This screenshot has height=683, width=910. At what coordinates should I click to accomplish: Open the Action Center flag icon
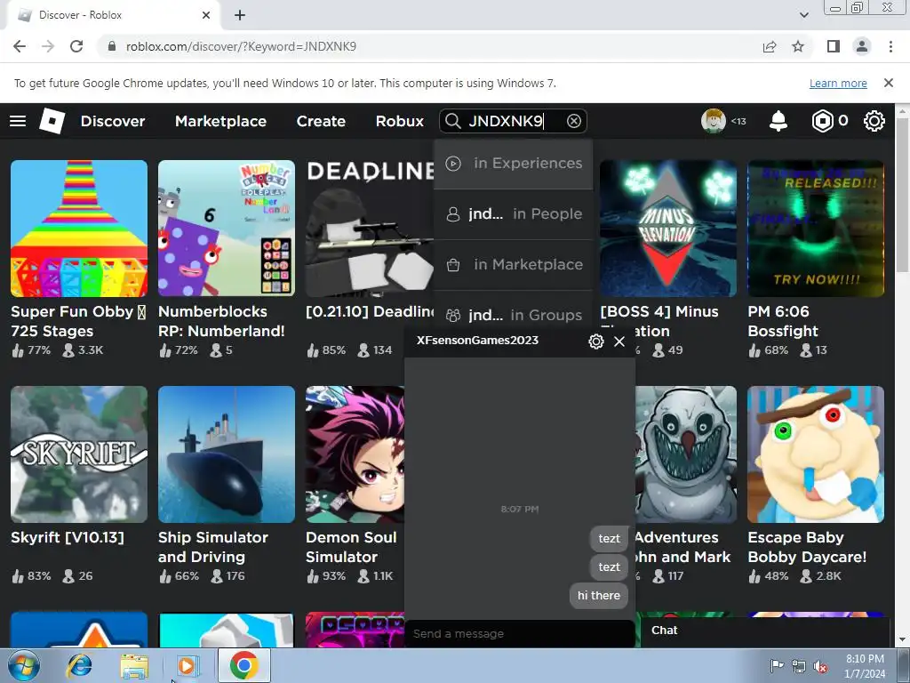coord(776,667)
